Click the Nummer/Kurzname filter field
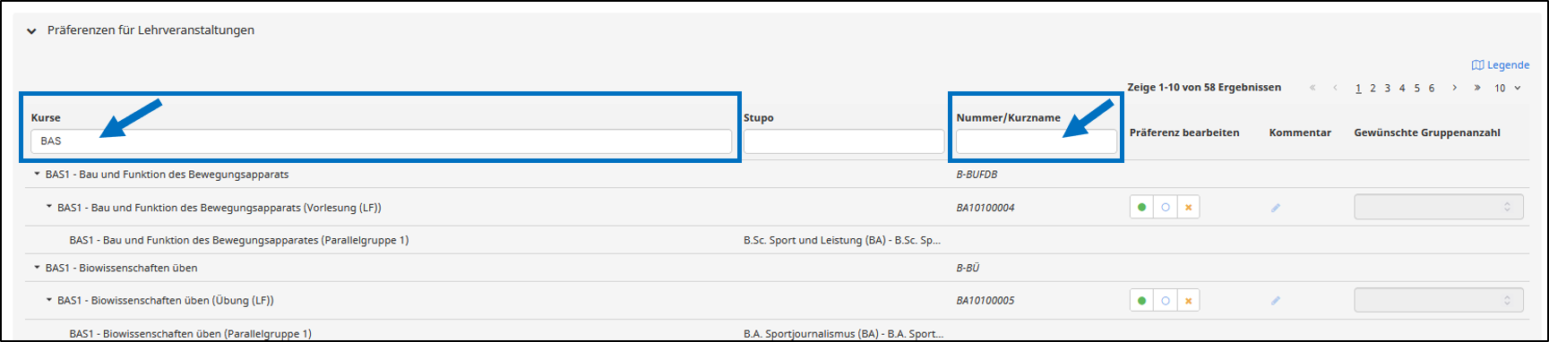Screen dimensions: 1549x342 point(1037,141)
